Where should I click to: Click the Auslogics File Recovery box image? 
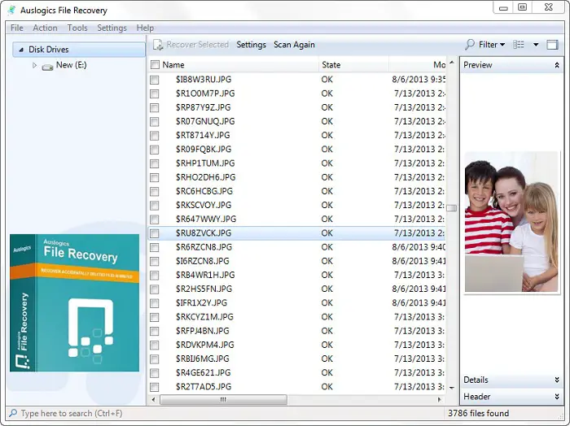(x=74, y=302)
